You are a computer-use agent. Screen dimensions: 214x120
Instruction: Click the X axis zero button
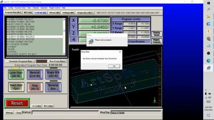[x=74, y=20]
